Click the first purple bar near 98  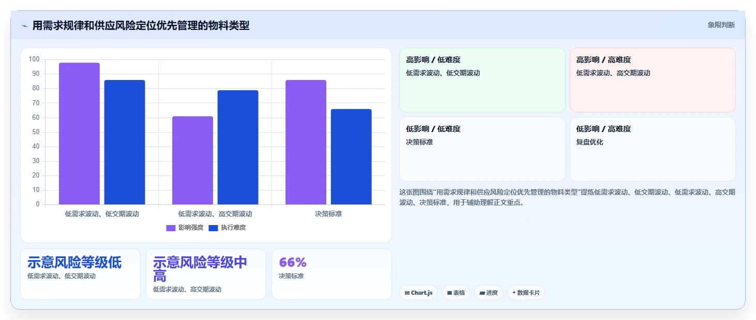pos(79,134)
